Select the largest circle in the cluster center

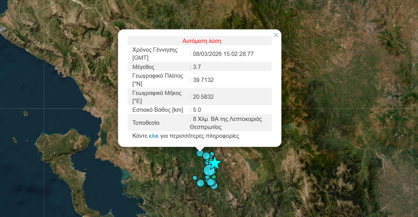coord(209,170)
